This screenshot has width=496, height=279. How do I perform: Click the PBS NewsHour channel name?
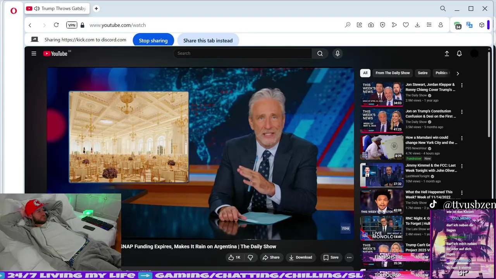point(416,148)
